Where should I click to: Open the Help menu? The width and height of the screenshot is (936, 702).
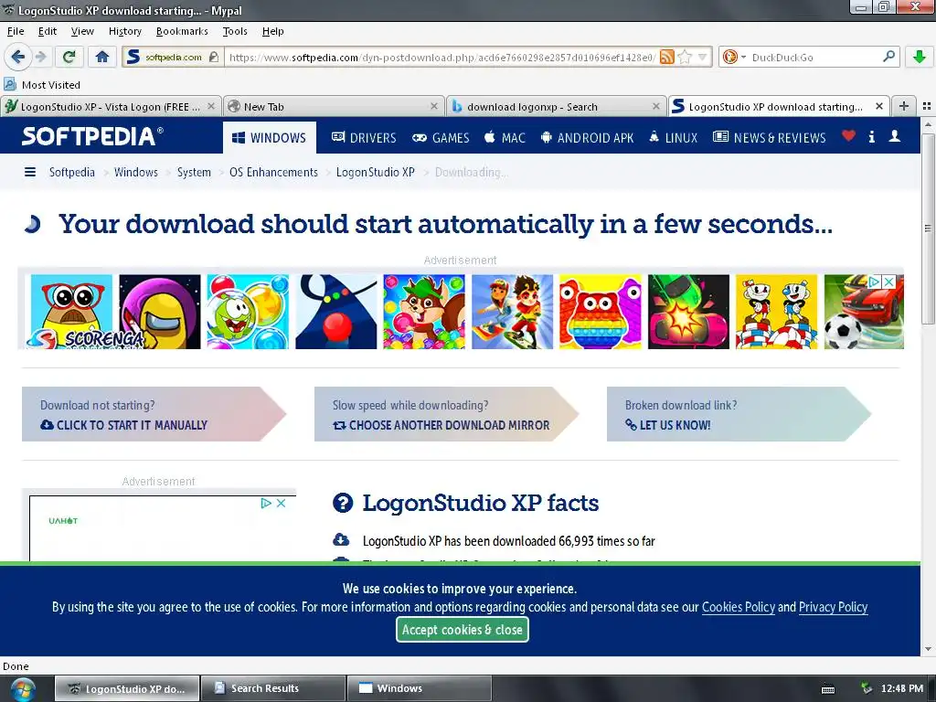[x=272, y=31]
